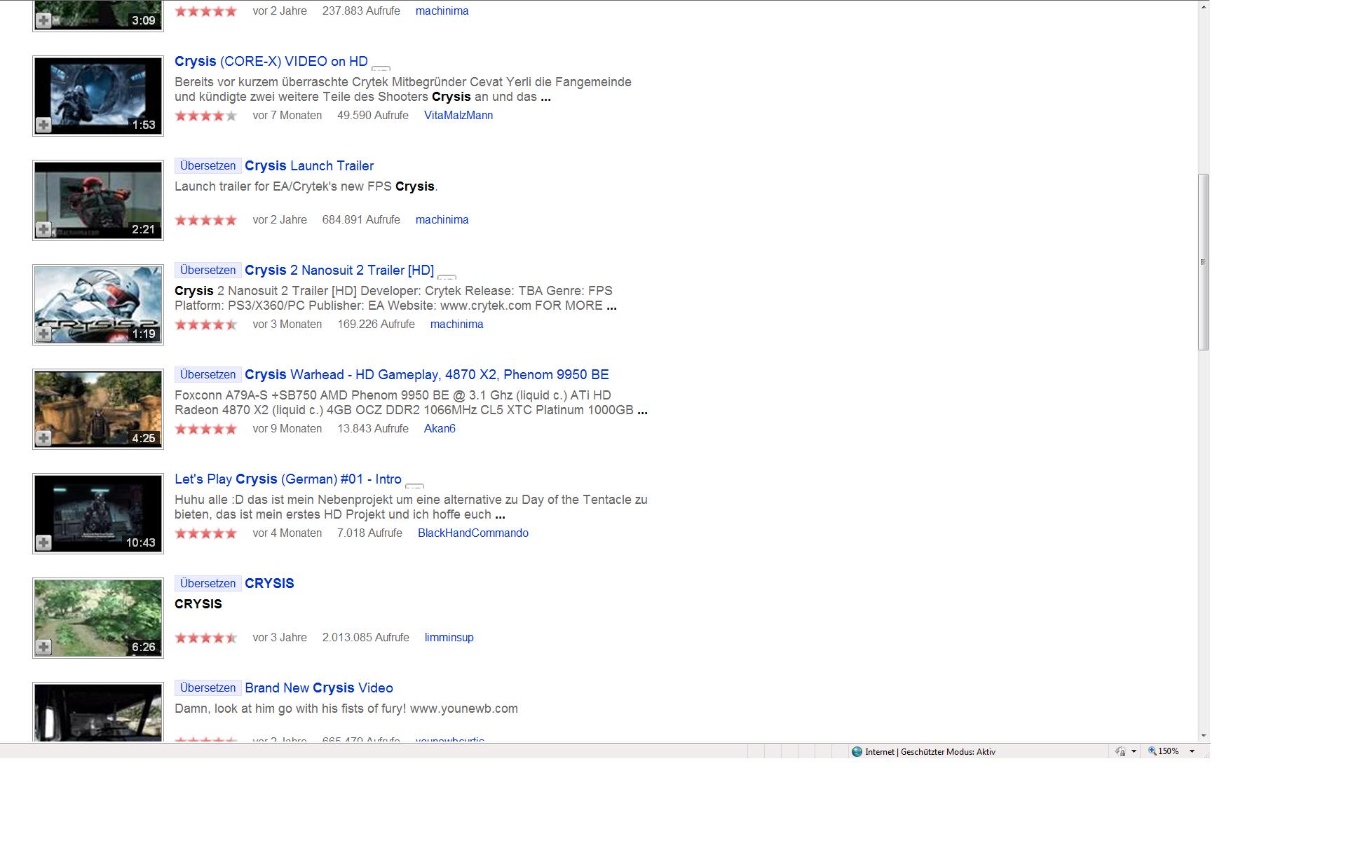Open Crysis 2 Nanosuit 2 Trailer link
Viewport: 1346px width, 841px height.
(x=339, y=271)
